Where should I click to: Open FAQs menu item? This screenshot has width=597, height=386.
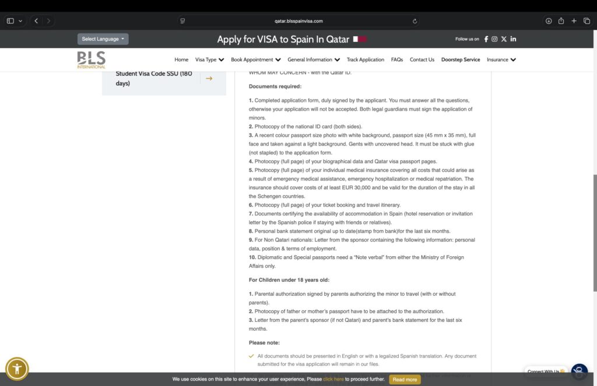(x=396, y=60)
